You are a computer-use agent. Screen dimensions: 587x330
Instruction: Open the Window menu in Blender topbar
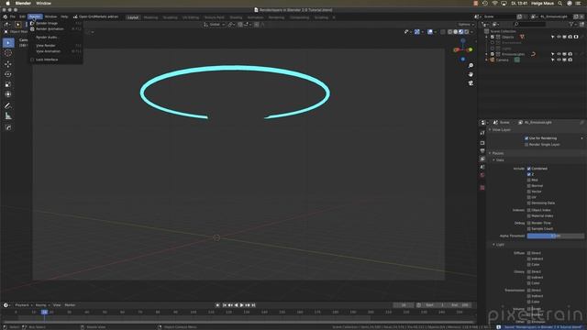point(50,16)
